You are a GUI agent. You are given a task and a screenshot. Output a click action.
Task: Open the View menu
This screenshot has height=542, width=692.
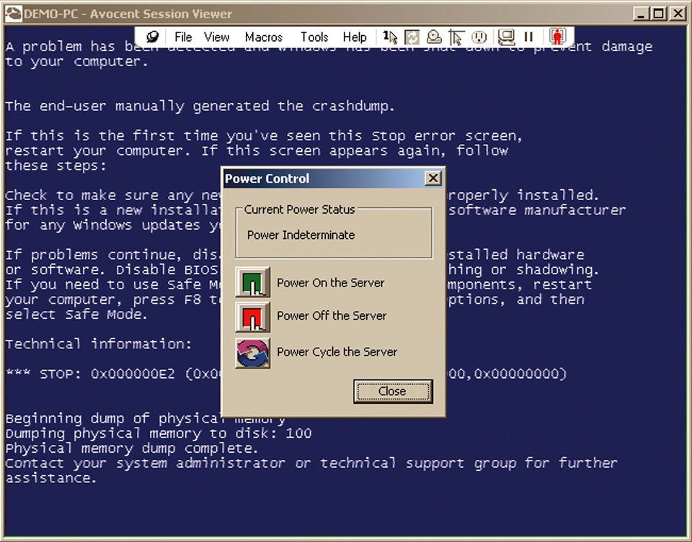click(x=217, y=37)
